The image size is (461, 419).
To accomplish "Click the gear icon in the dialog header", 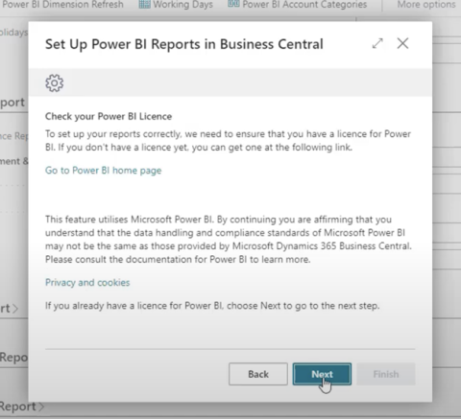I will (55, 83).
